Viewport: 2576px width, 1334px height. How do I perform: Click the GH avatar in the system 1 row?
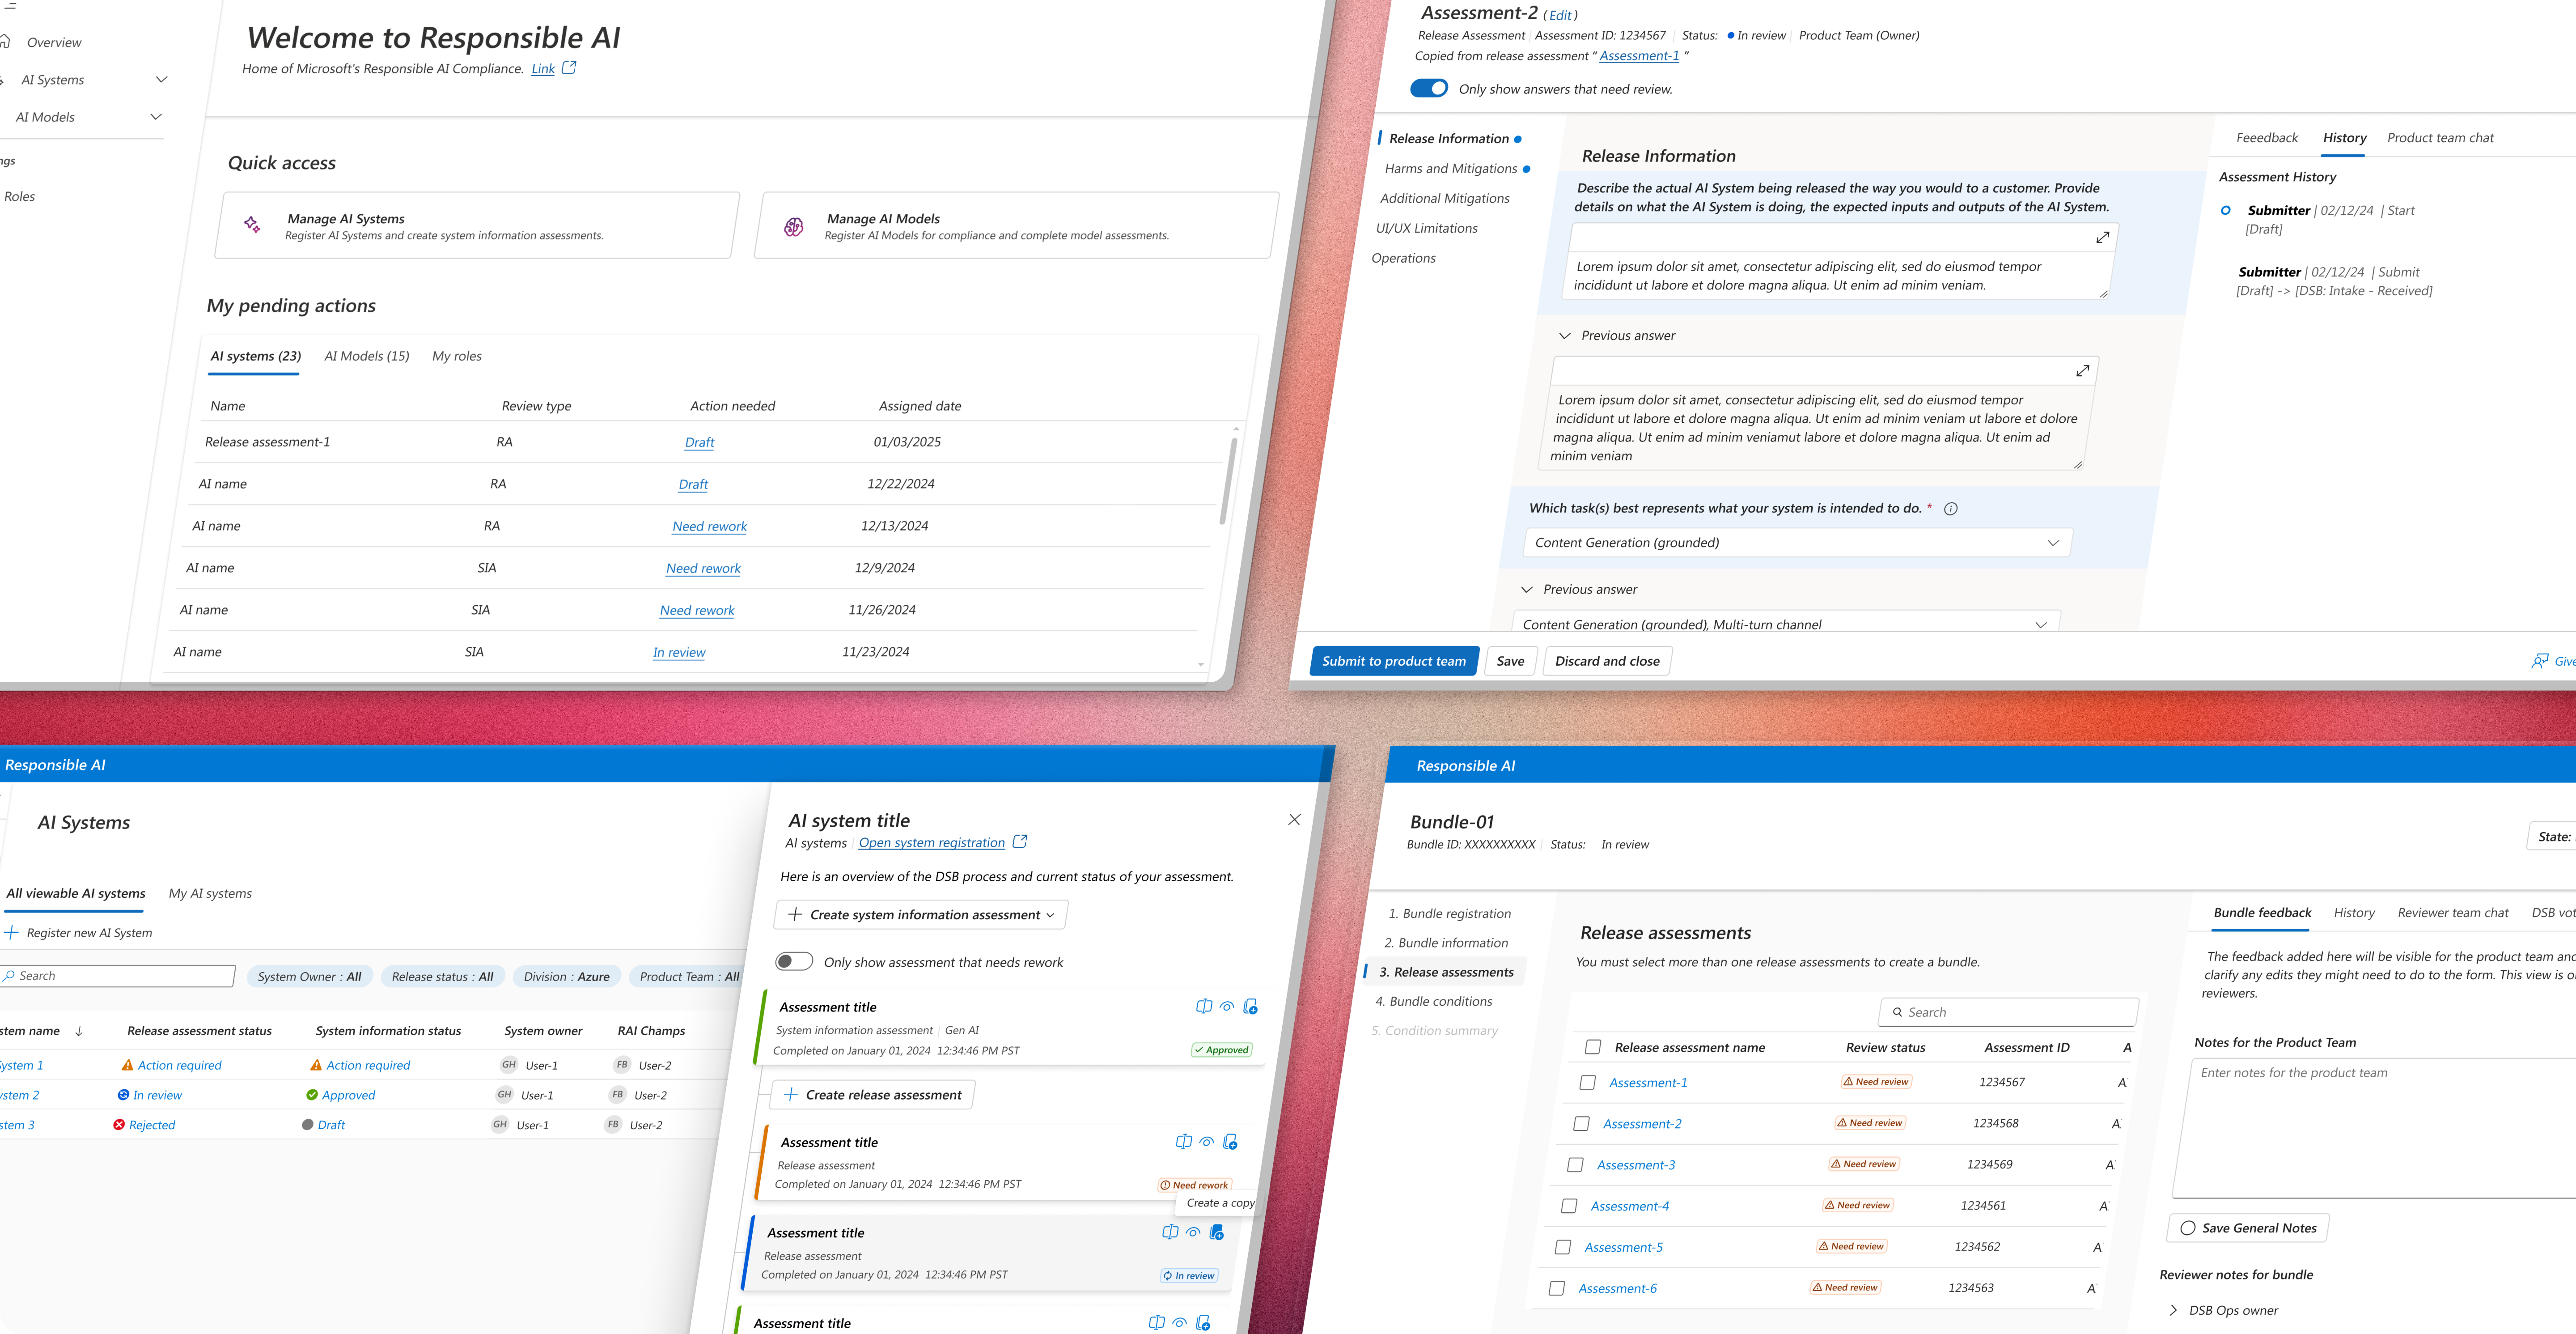(x=509, y=1065)
